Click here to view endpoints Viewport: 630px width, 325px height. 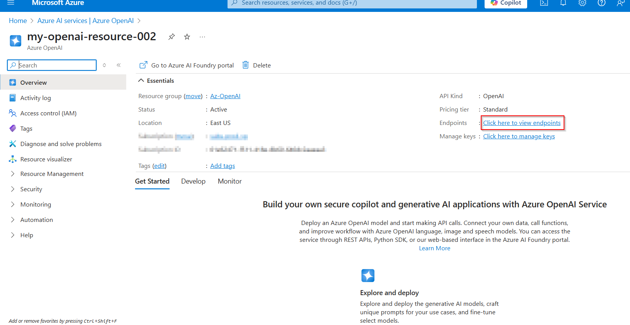tap(522, 123)
